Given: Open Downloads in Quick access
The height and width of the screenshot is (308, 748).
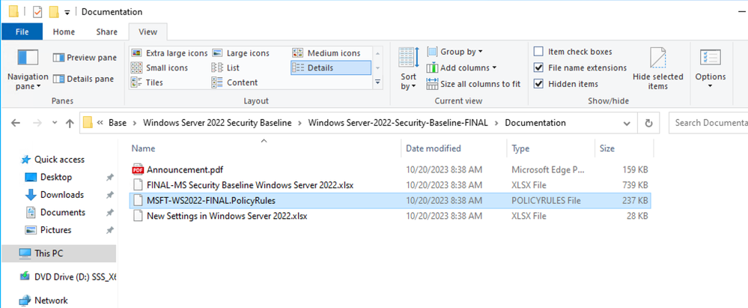Looking at the screenshot, I should click(x=62, y=195).
